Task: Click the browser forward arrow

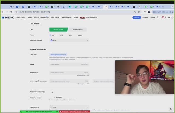Action: (7, 12)
